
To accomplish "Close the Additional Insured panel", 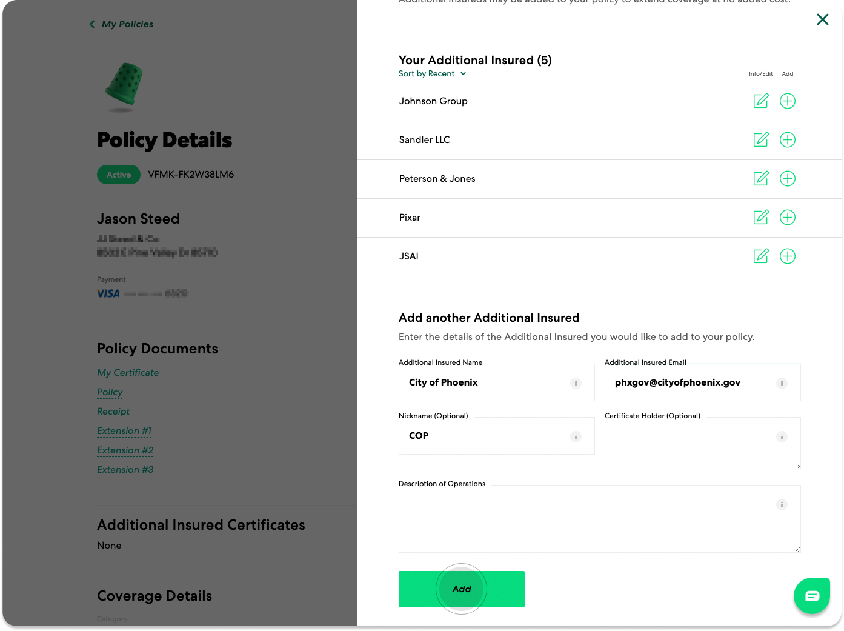I will pos(823,19).
